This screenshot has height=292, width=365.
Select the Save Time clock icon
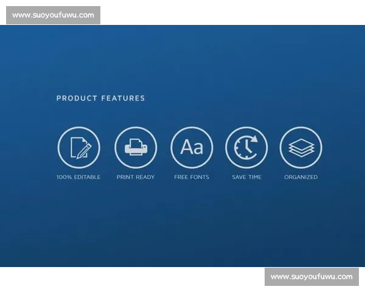click(246, 148)
